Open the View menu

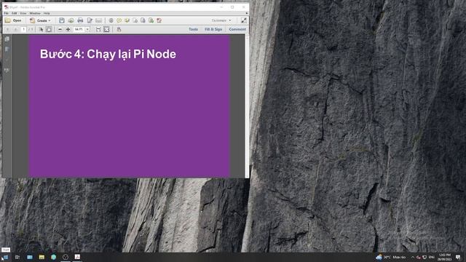(23, 13)
